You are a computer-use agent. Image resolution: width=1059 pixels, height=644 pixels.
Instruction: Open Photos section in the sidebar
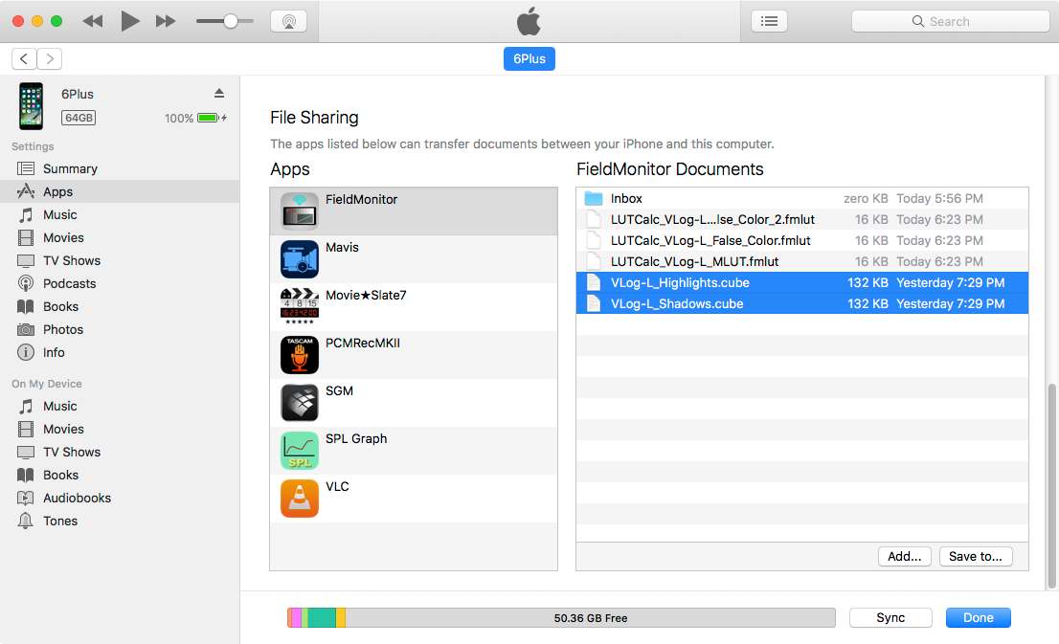click(63, 329)
